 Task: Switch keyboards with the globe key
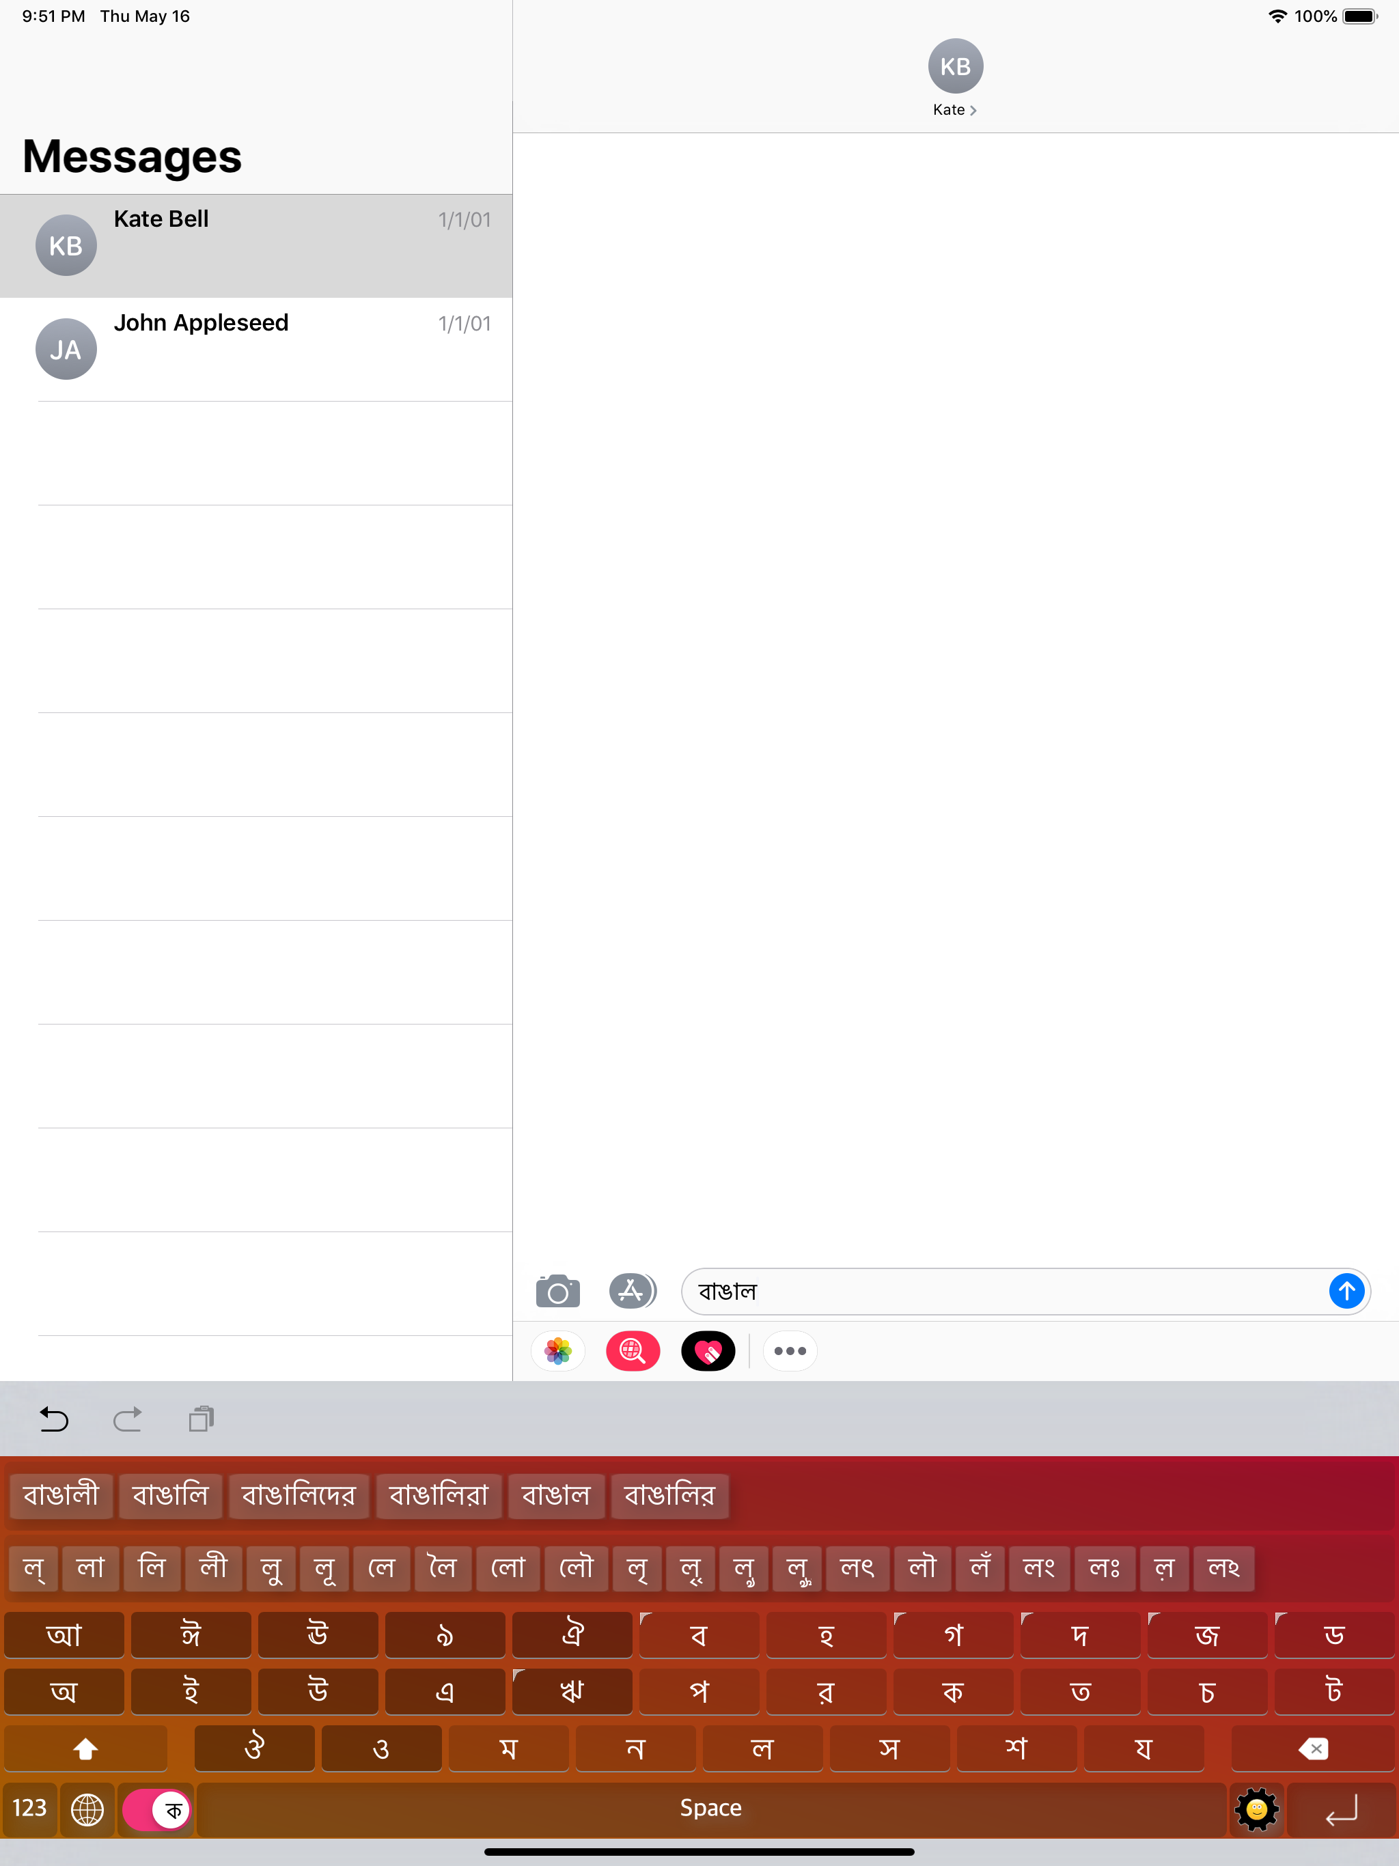point(87,1809)
